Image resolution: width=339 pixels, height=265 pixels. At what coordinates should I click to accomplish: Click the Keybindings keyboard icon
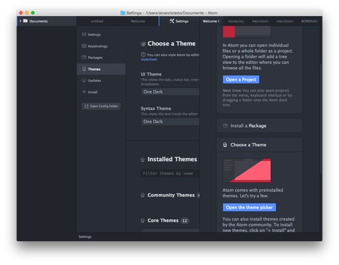point(84,46)
